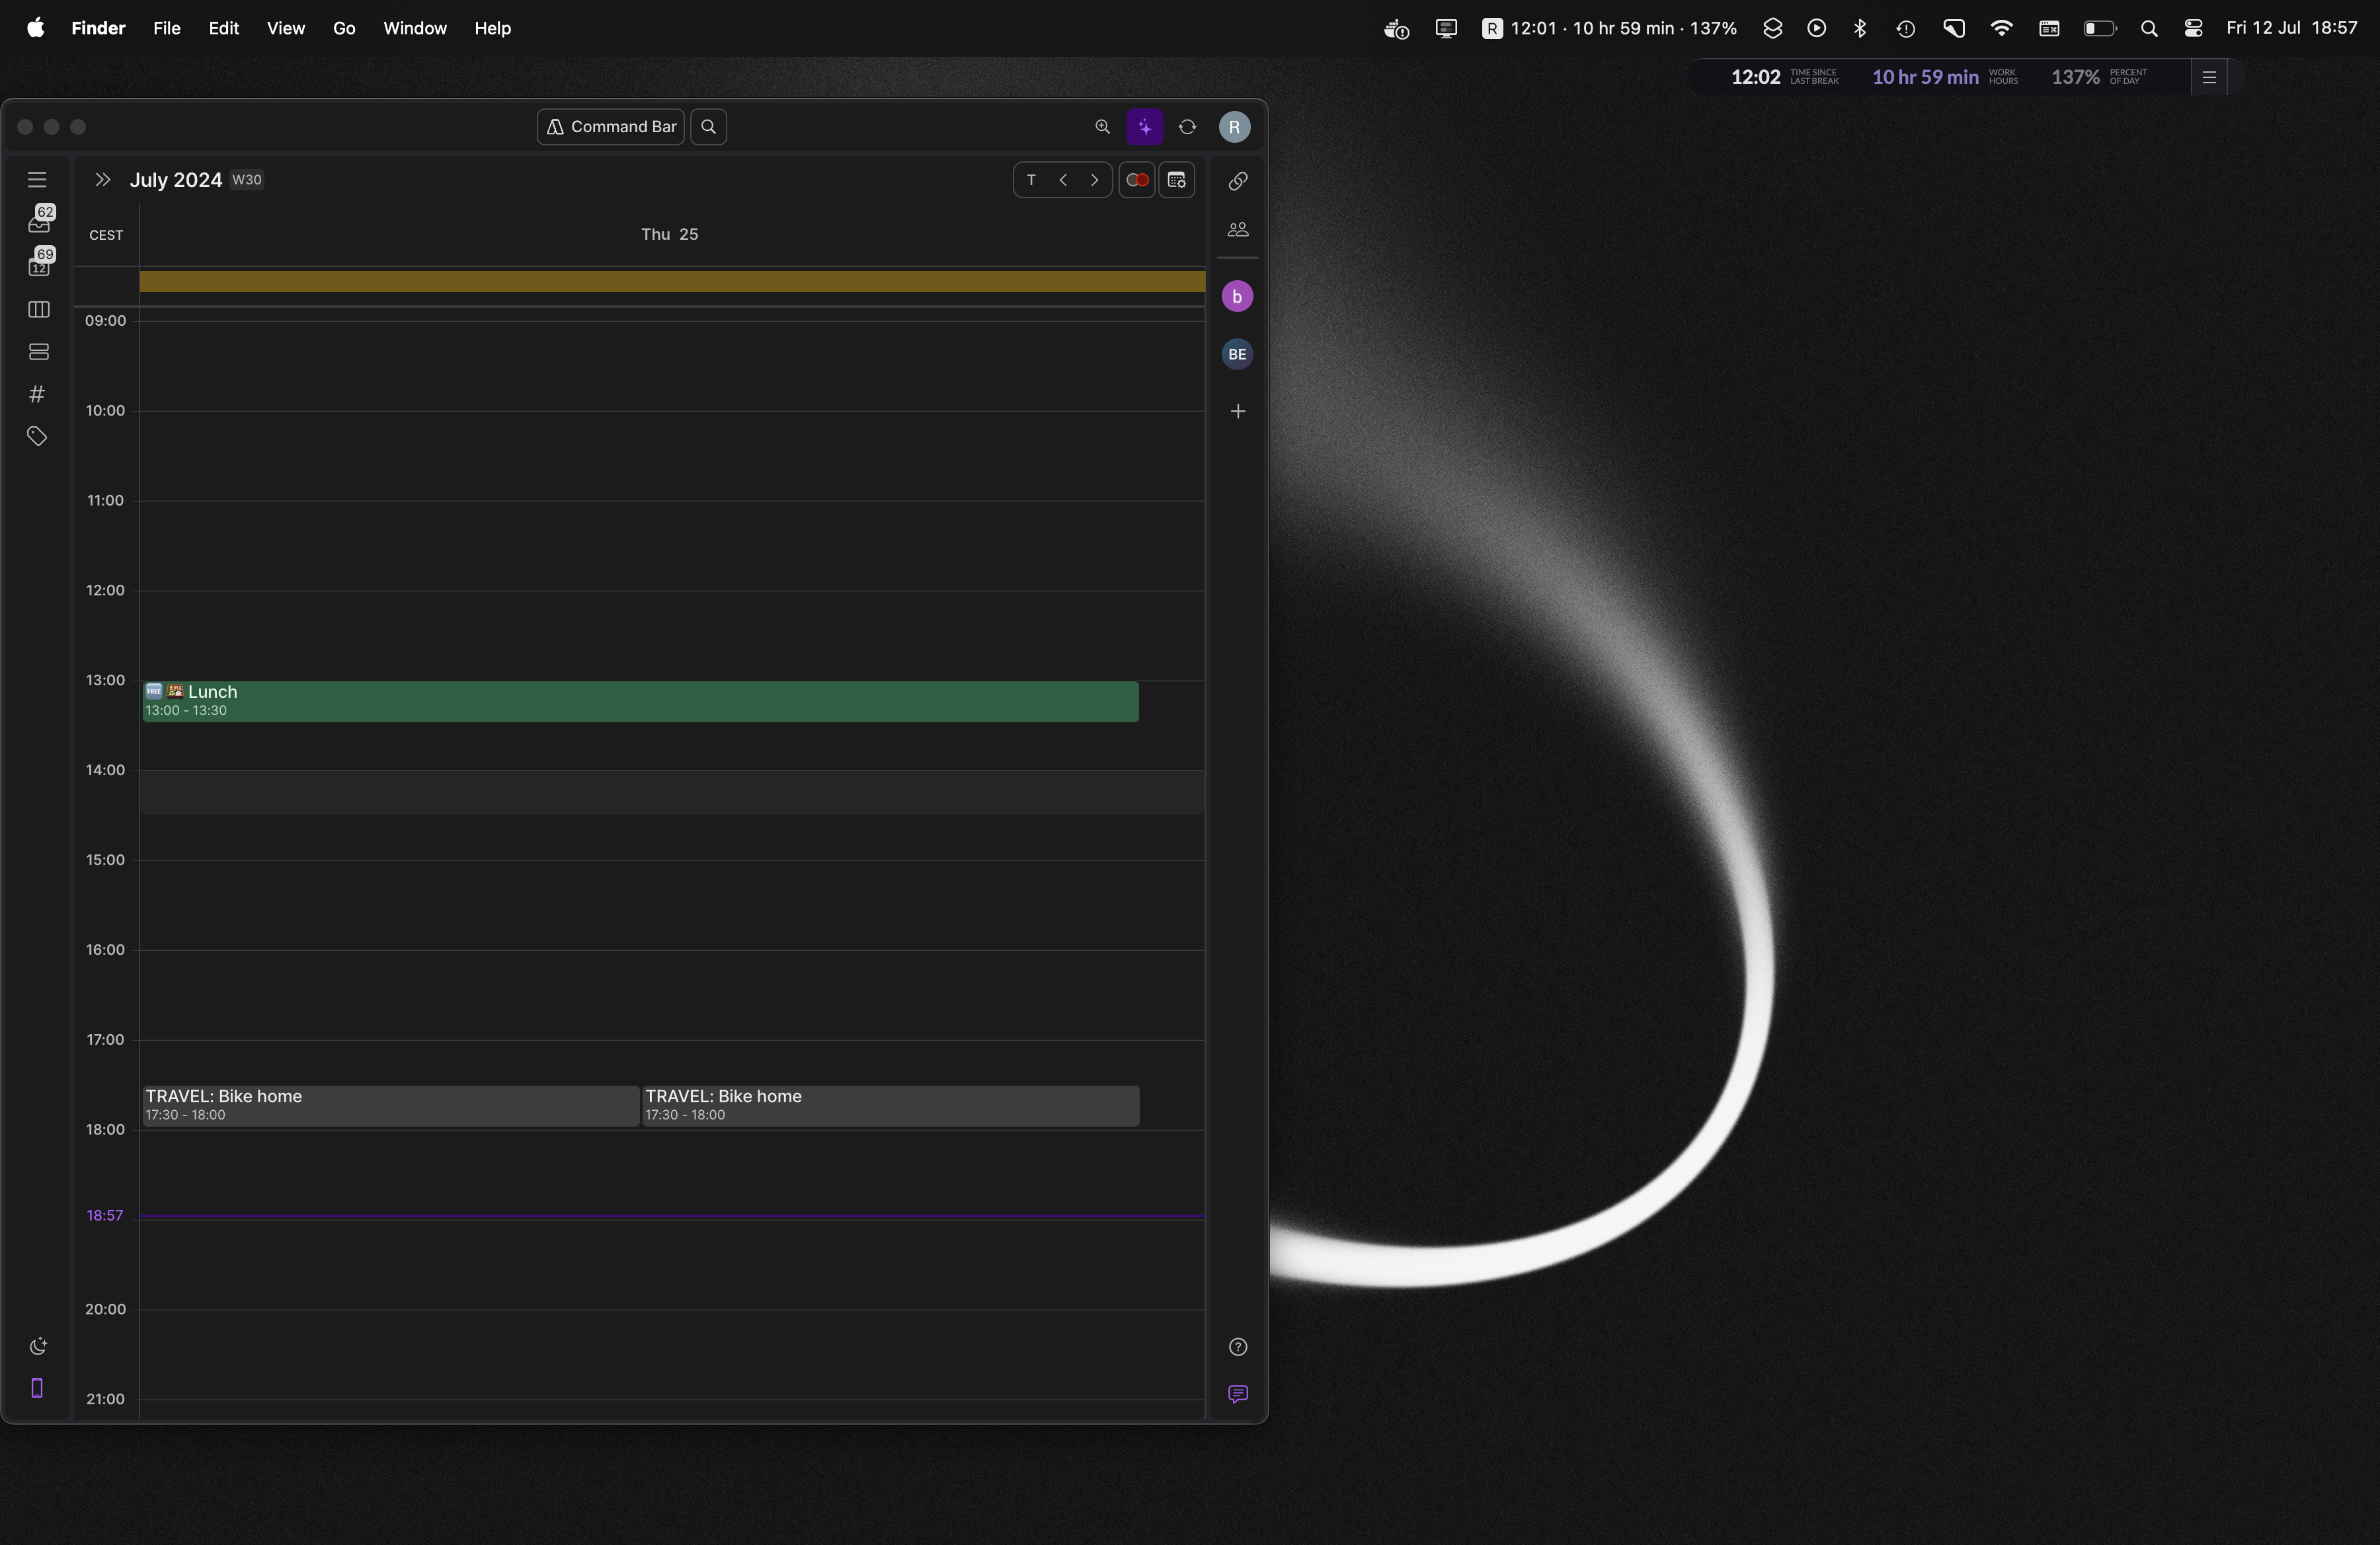2380x1545 pixels.
Task: Open the Apple menu
Action: coord(35,28)
